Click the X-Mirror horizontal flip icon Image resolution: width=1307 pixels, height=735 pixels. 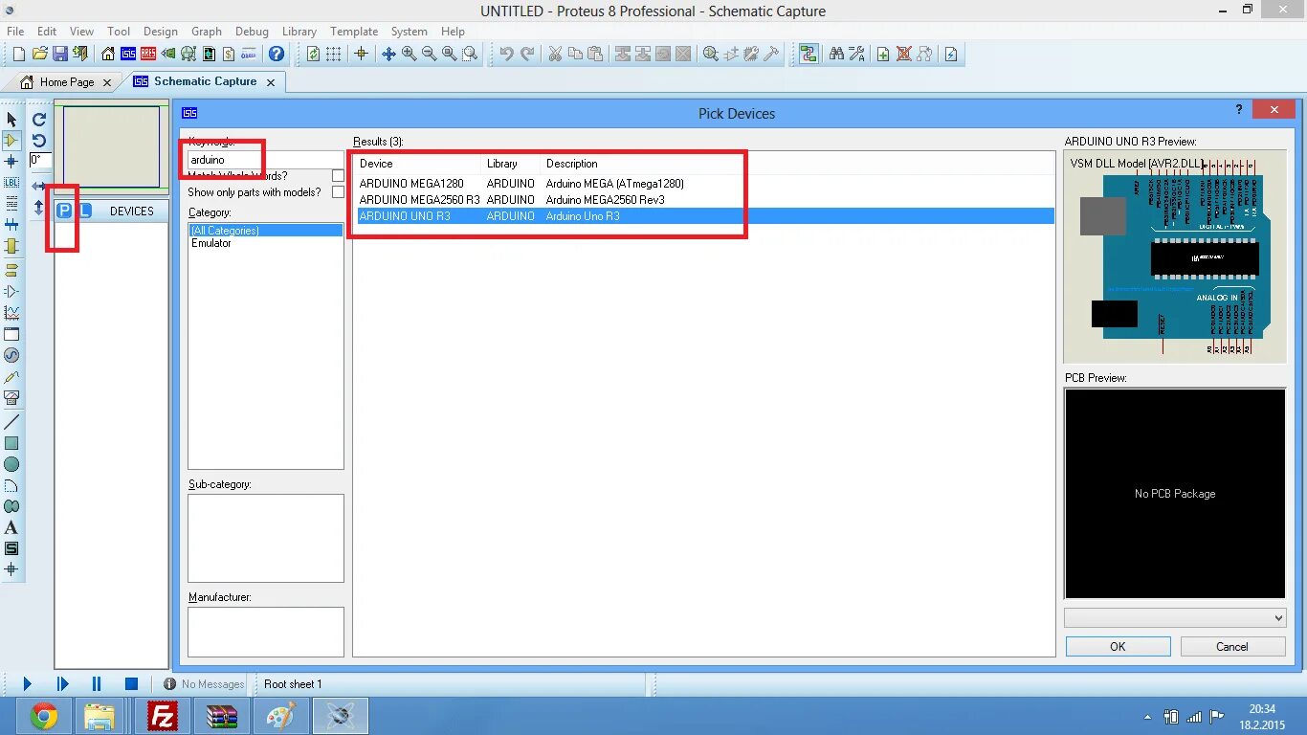click(39, 186)
